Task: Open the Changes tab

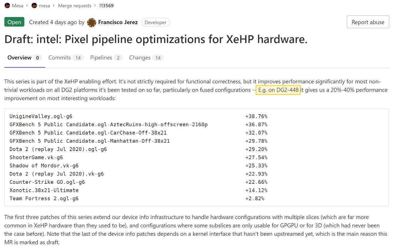Action: tap(140, 58)
